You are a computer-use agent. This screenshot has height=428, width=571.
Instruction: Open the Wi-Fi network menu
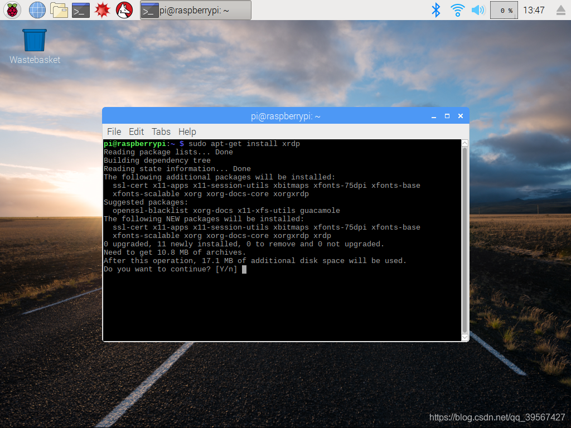[457, 10]
